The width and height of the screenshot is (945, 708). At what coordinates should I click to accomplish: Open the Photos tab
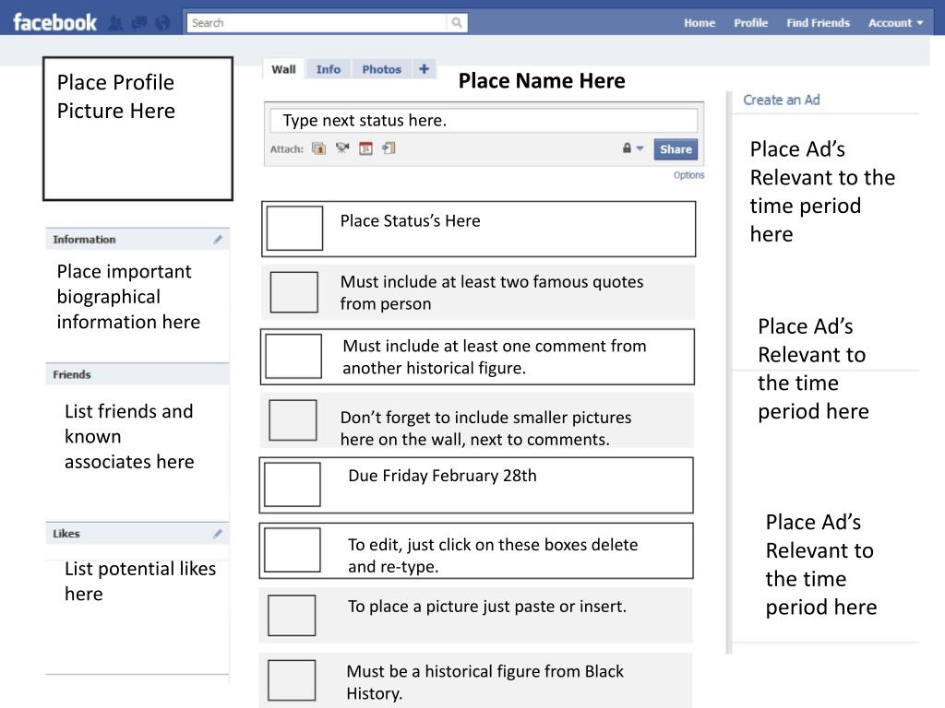[381, 69]
